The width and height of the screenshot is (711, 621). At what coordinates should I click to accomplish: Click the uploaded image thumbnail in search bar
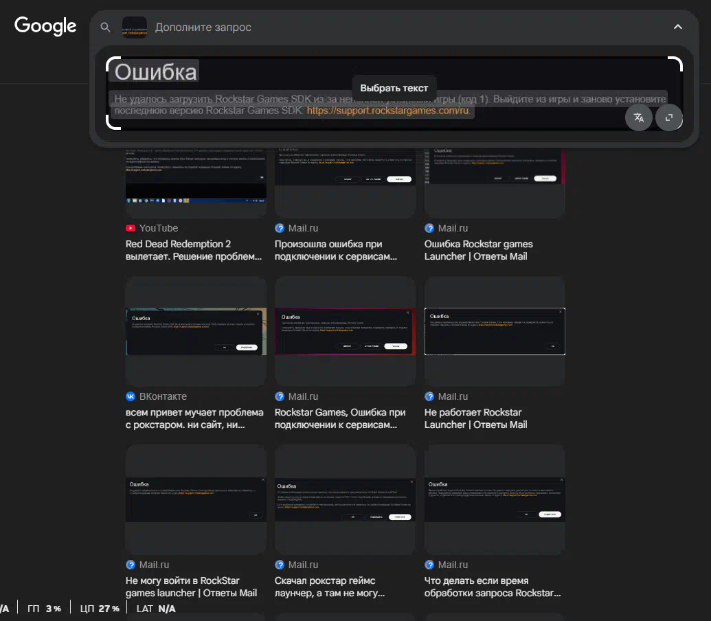135,27
